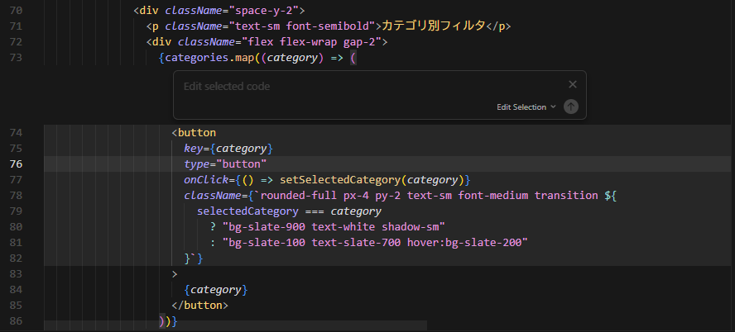
Task: Click 'categories' in the map expression
Action: (196, 58)
